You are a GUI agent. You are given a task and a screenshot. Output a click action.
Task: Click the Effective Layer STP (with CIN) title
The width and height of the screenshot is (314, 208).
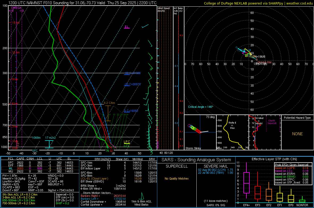click(274, 159)
